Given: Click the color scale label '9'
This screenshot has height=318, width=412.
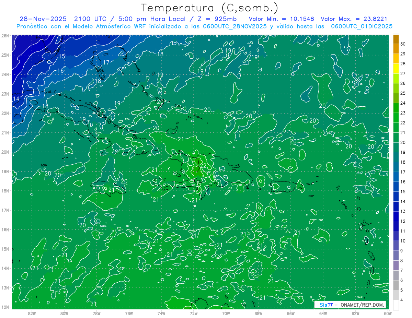Looking at the screenshot, I should pyautogui.click(x=402, y=251).
